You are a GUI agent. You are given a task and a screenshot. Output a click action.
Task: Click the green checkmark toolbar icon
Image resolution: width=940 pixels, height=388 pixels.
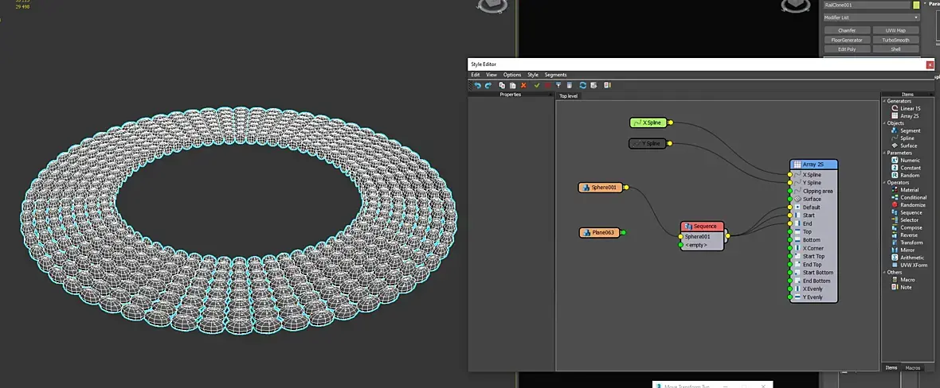click(x=537, y=86)
